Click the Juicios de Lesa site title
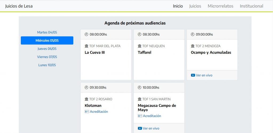The height and width of the screenshot is (133, 273). (x=19, y=6)
